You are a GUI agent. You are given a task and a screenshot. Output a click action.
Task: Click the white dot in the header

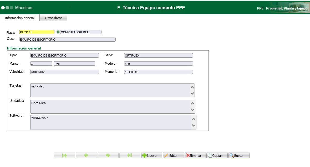click(x=3, y=8)
